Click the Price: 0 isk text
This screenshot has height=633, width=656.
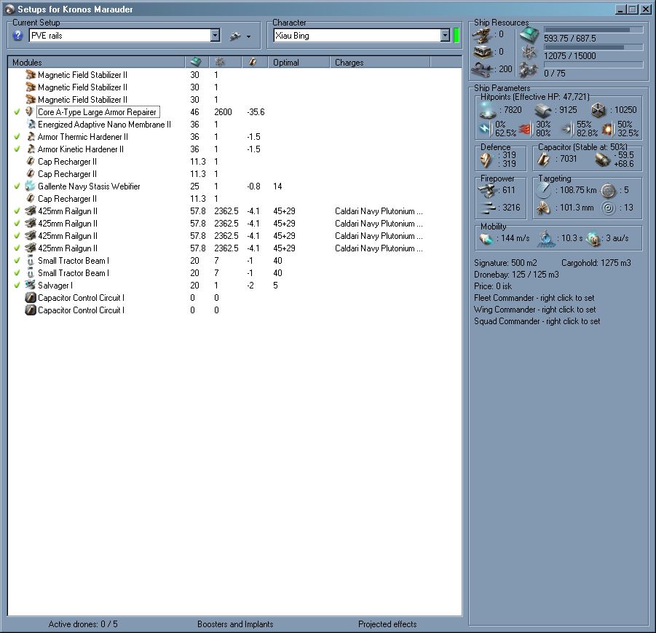[493, 286]
